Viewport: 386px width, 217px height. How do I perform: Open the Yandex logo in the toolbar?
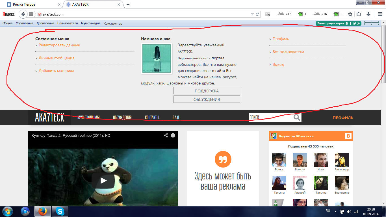(9, 14)
